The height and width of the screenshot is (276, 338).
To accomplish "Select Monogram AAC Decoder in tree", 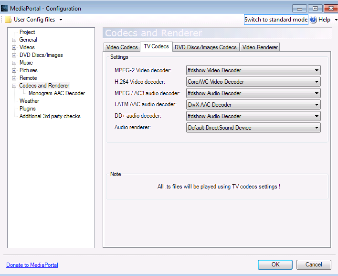I will [57, 93].
